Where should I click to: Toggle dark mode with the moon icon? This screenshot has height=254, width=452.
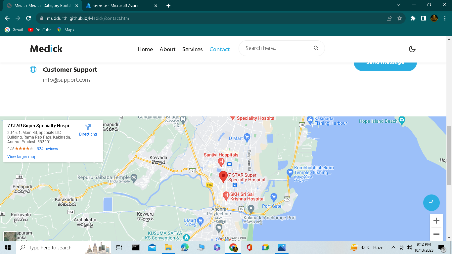coord(412,49)
